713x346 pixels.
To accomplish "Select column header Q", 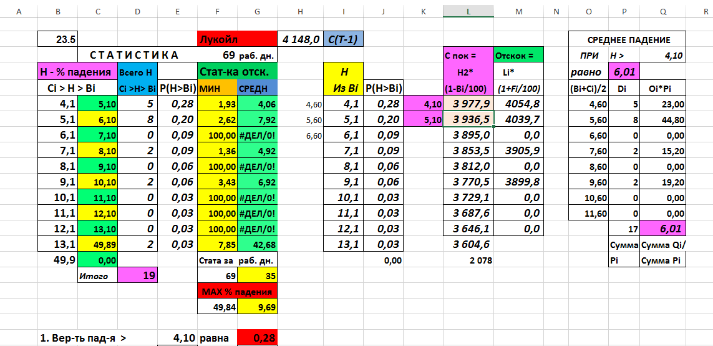I will click(662, 11).
